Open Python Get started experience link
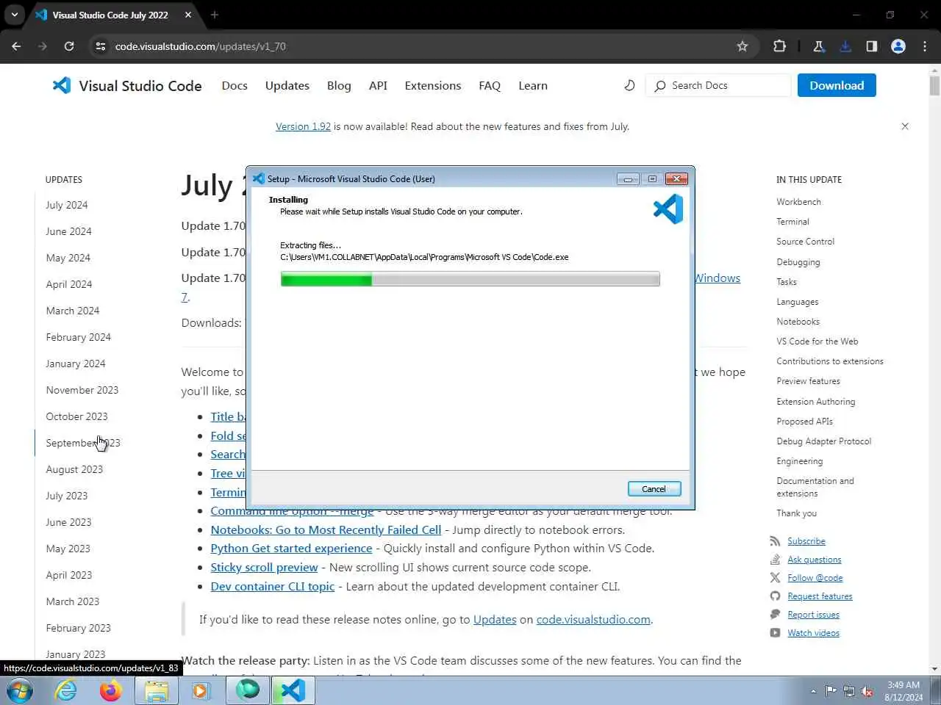The height and width of the screenshot is (705, 941). (291, 548)
